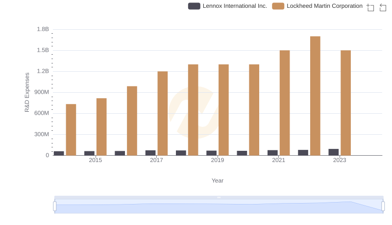This screenshot has width=392, height=225.
Task: Click the 1.8B y-axis label
Action: tap(43, 29)
